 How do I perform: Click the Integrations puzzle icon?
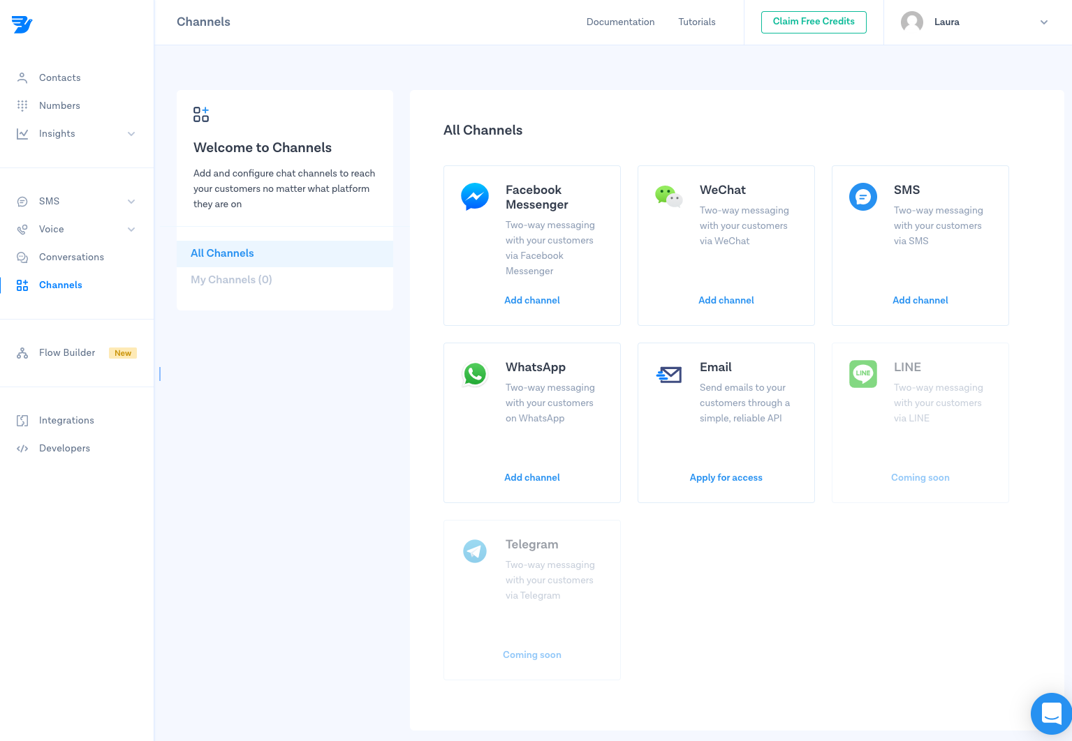point(22,420)
